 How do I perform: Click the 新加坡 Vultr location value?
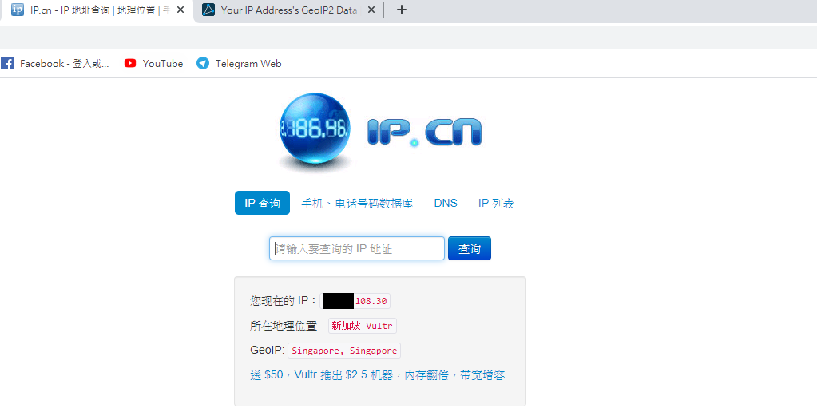[x=363, y=326]
